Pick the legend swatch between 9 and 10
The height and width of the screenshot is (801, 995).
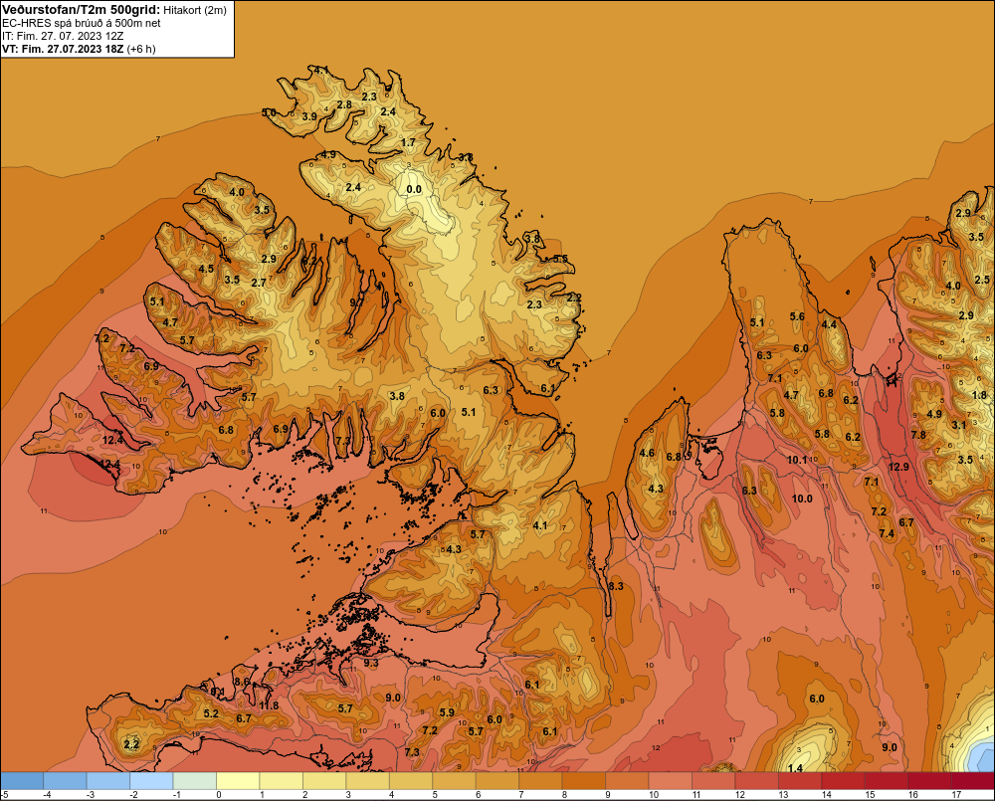pos(627,780)
